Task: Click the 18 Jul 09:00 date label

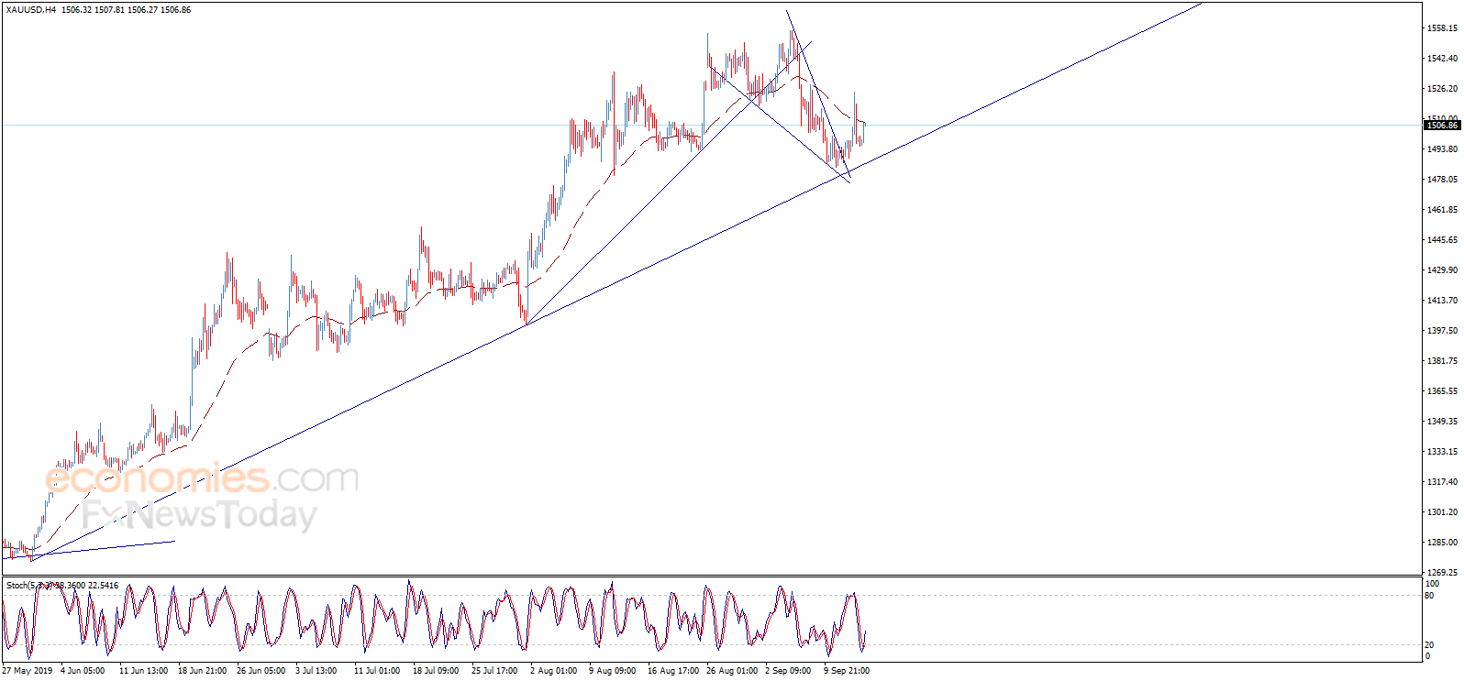Action: pyautogui.click(x=436, y=671)
